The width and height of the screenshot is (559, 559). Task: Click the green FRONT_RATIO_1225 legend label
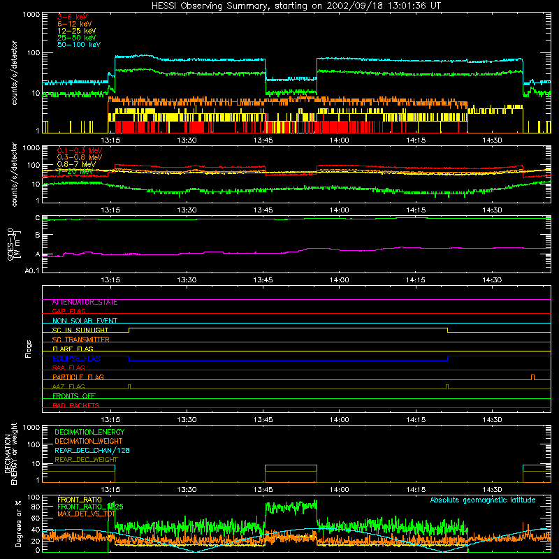[90, 507]
